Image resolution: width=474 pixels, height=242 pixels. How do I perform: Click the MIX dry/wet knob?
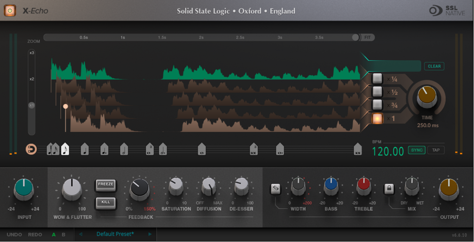point(412,186)
